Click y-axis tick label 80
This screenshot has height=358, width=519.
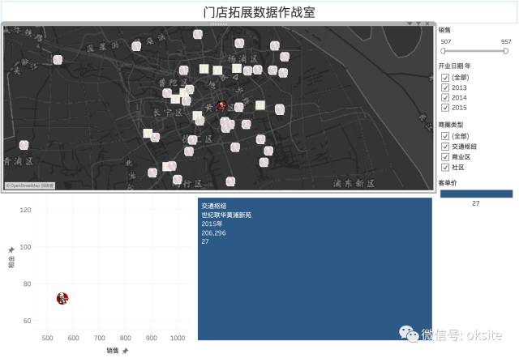[x=27, y=284]
